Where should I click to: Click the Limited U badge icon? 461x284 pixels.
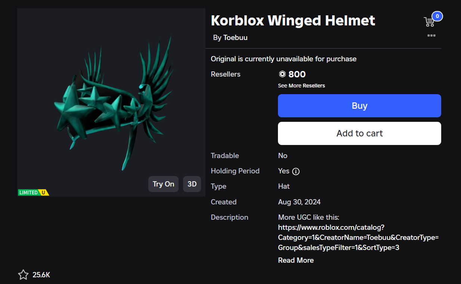click(x=34, y=192)
